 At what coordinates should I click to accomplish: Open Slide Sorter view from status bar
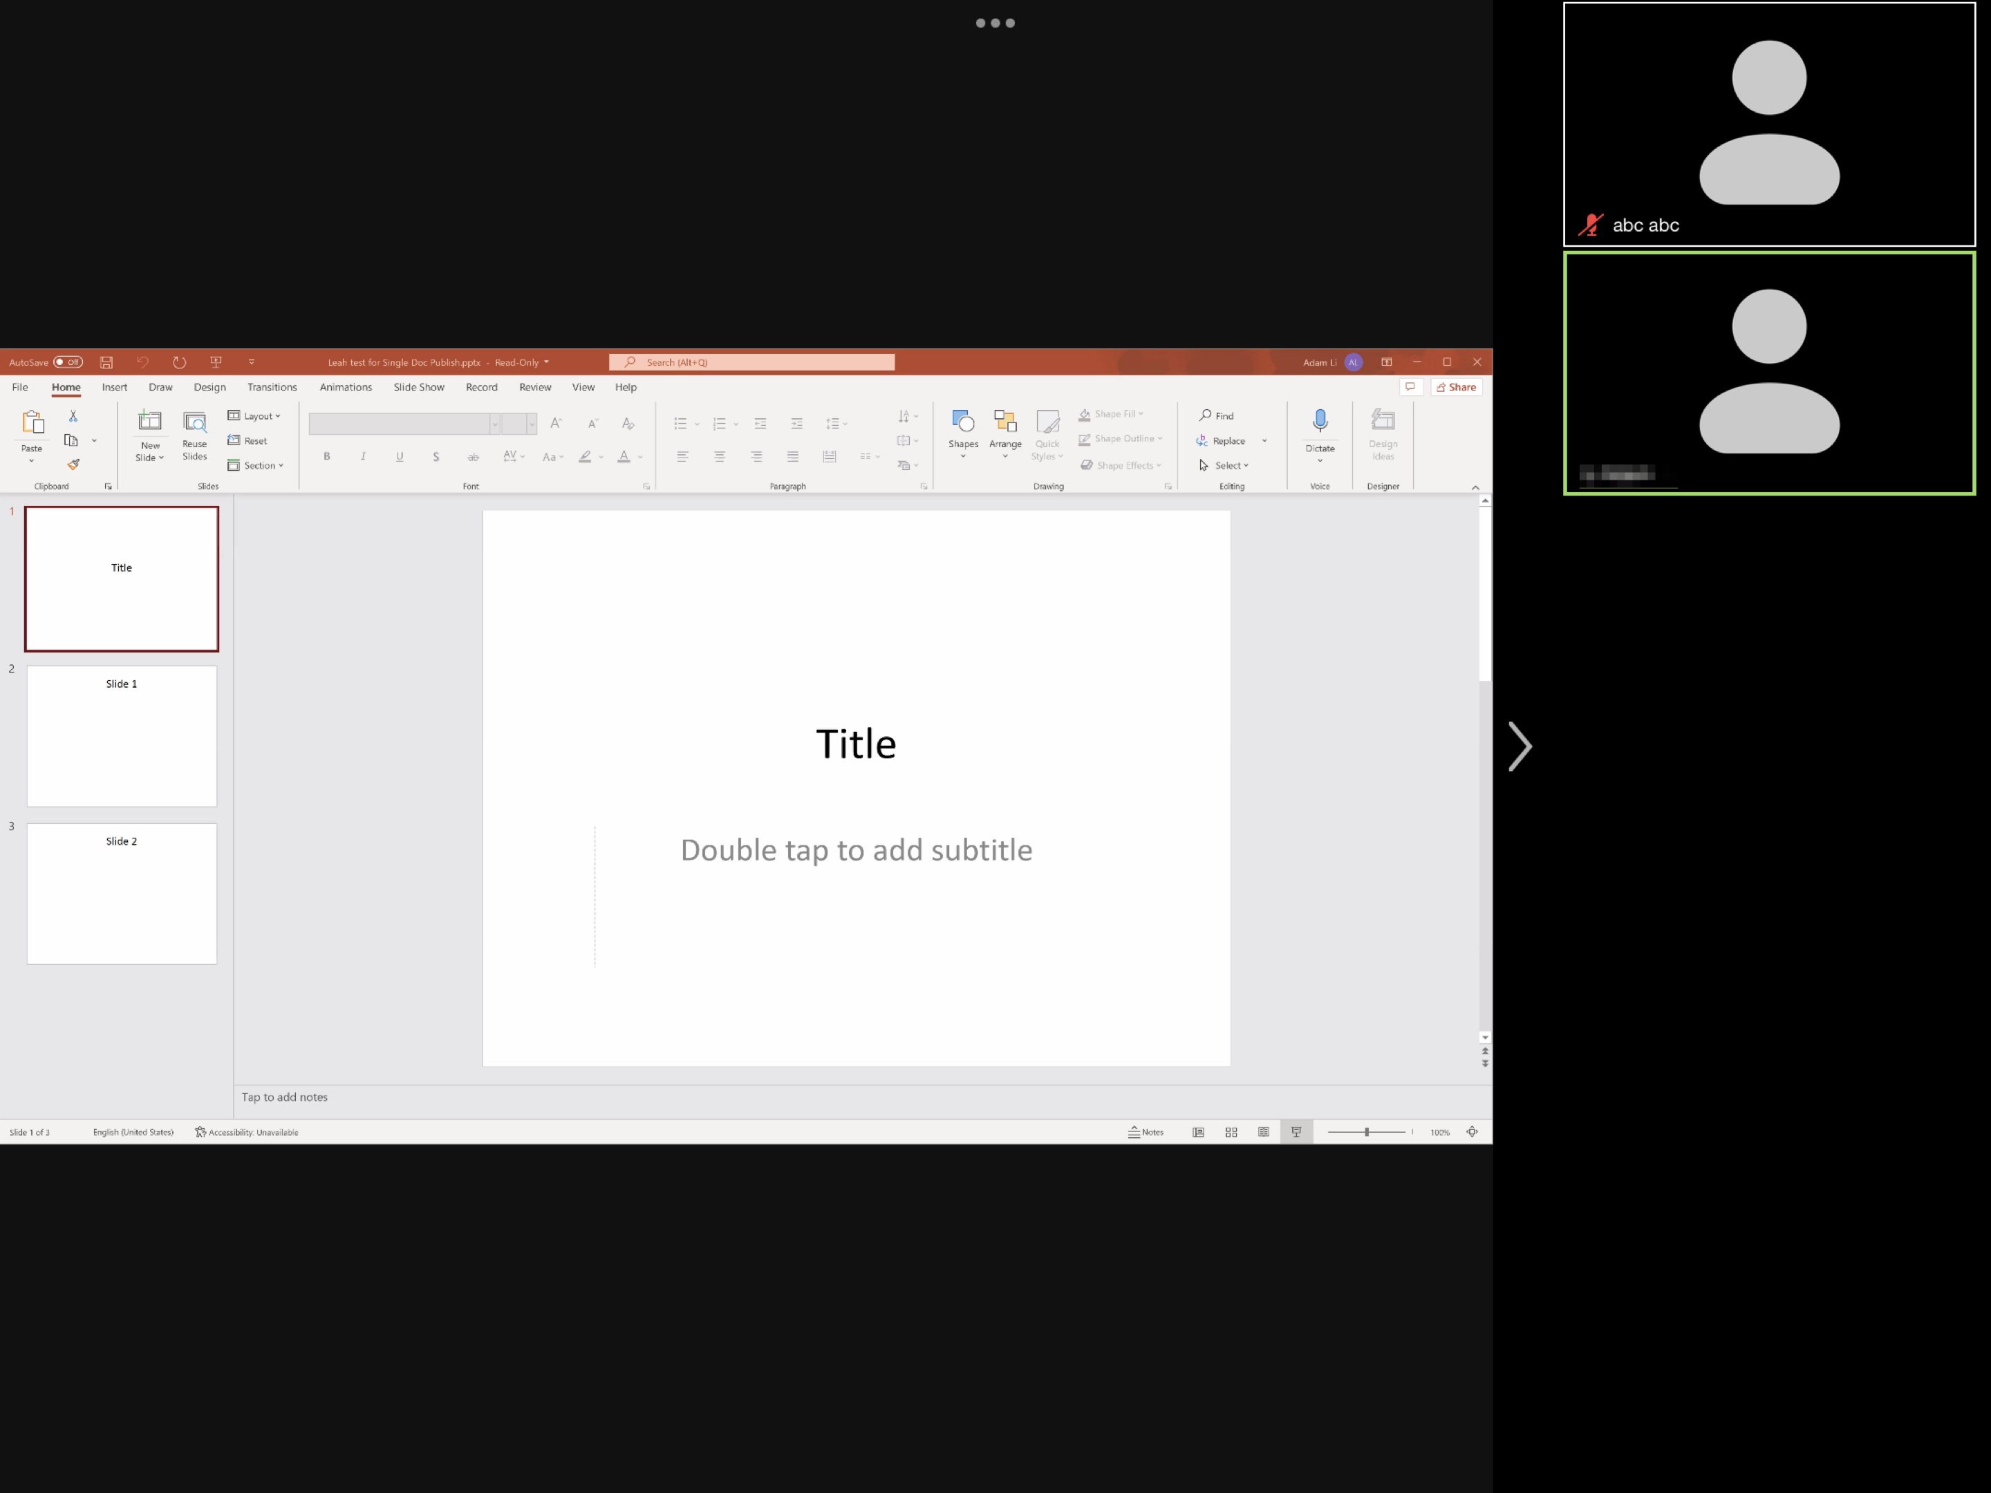pyautogui.click(x=1231, y=1132)
